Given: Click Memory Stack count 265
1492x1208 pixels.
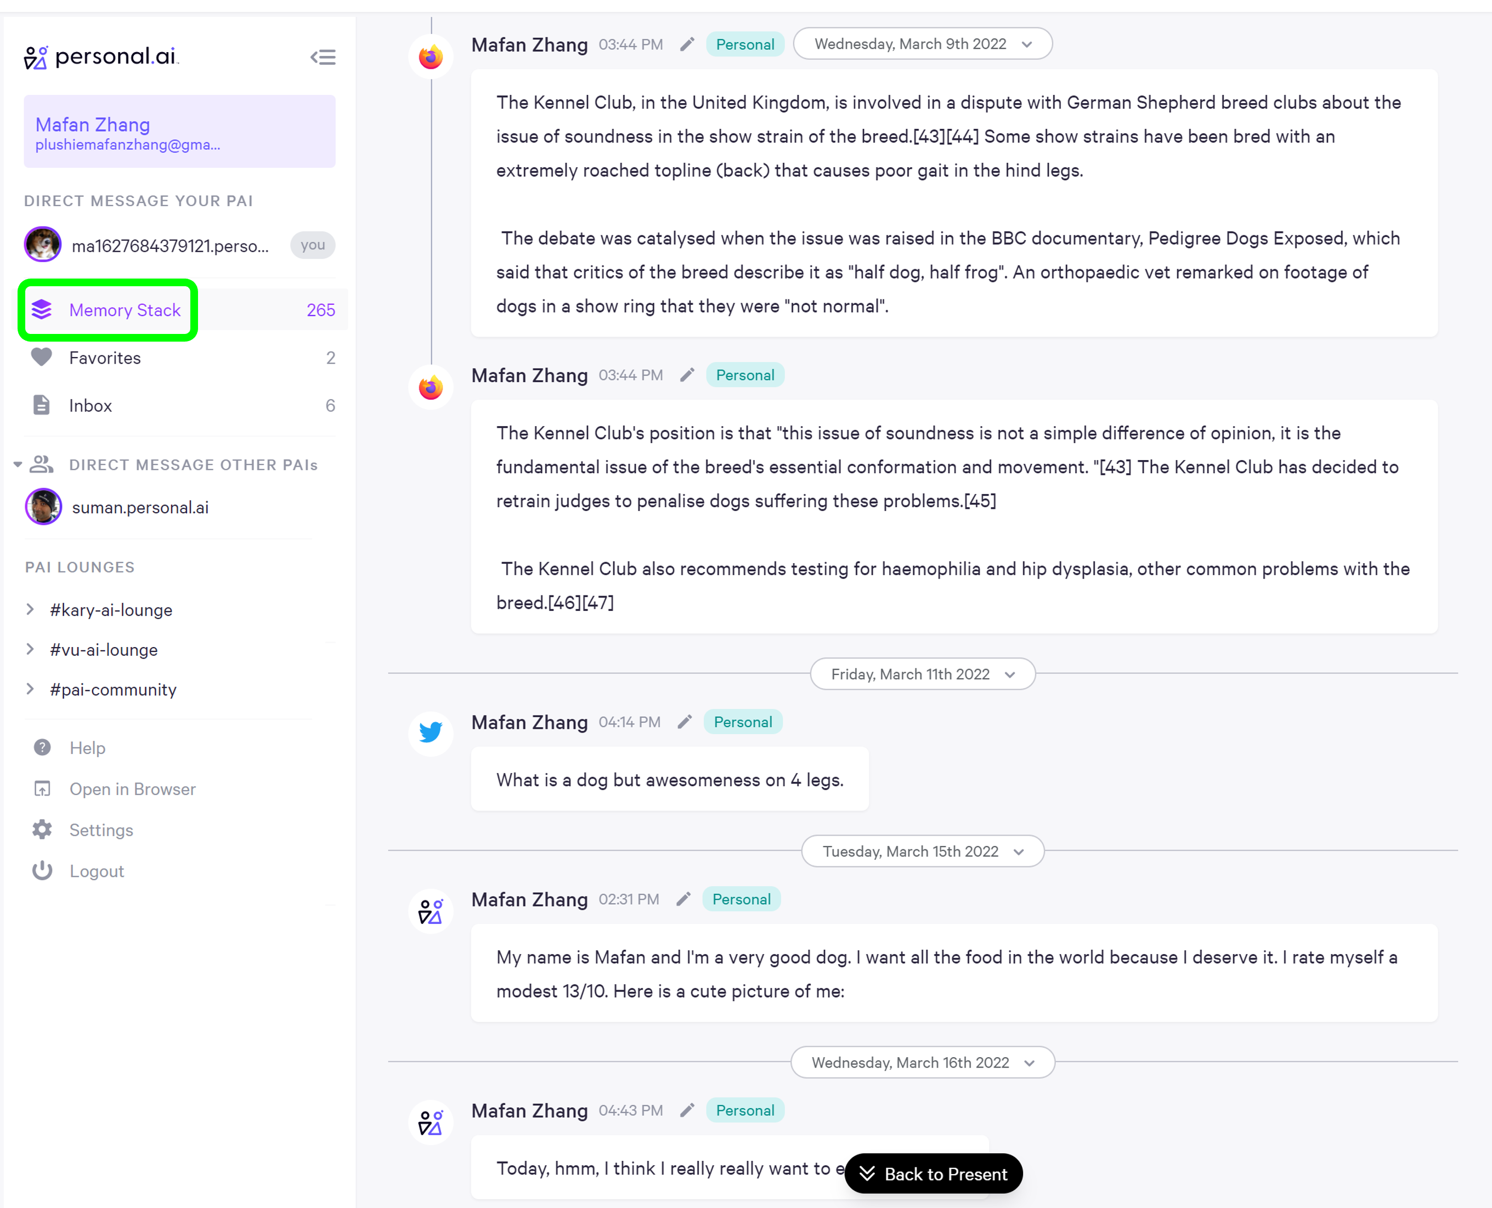Looking at the screenshot, I should tap(321, 310).
